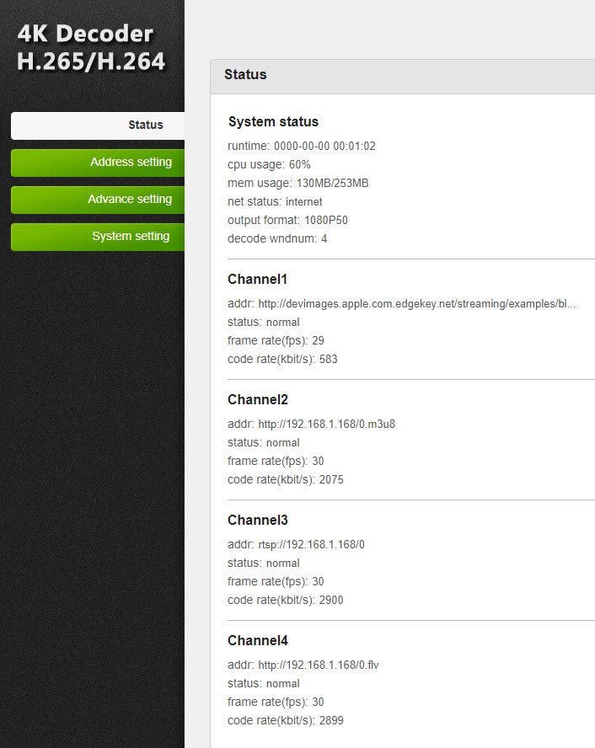Open the Advance setting menu
Image resolution: width=595 pixels, height=748 pixels.
(x=98, y=200)
